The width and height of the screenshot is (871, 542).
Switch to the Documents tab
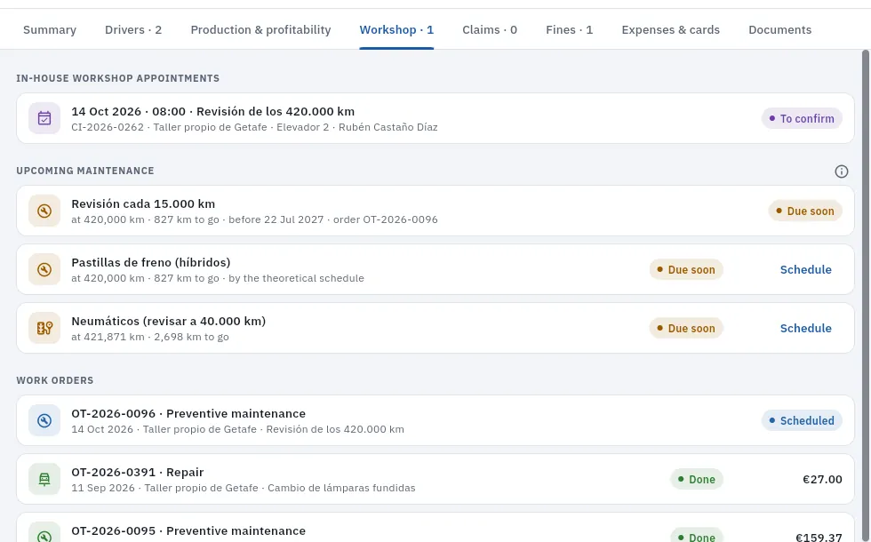coord(780,30)
